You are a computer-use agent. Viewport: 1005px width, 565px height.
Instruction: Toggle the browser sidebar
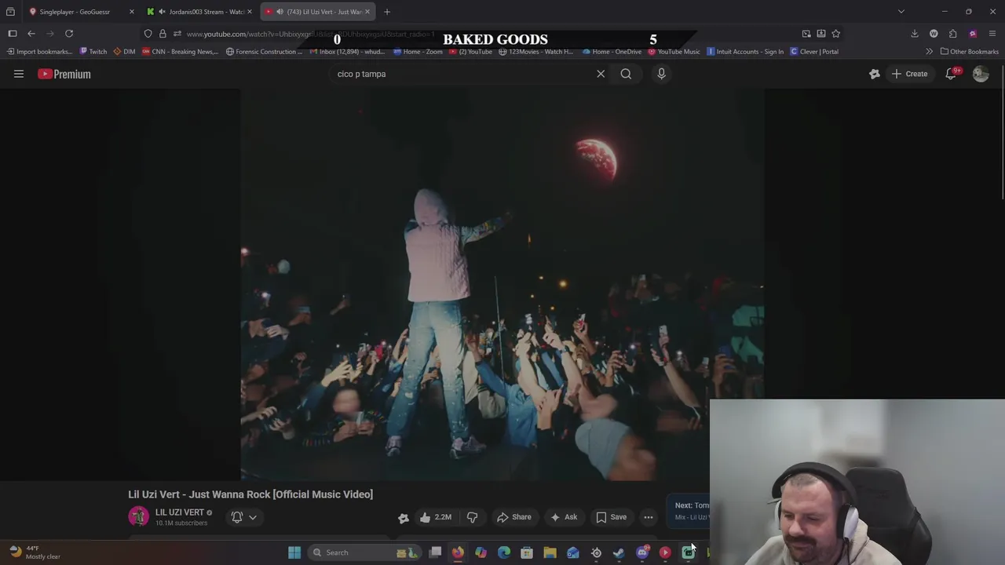coord(13,34)
